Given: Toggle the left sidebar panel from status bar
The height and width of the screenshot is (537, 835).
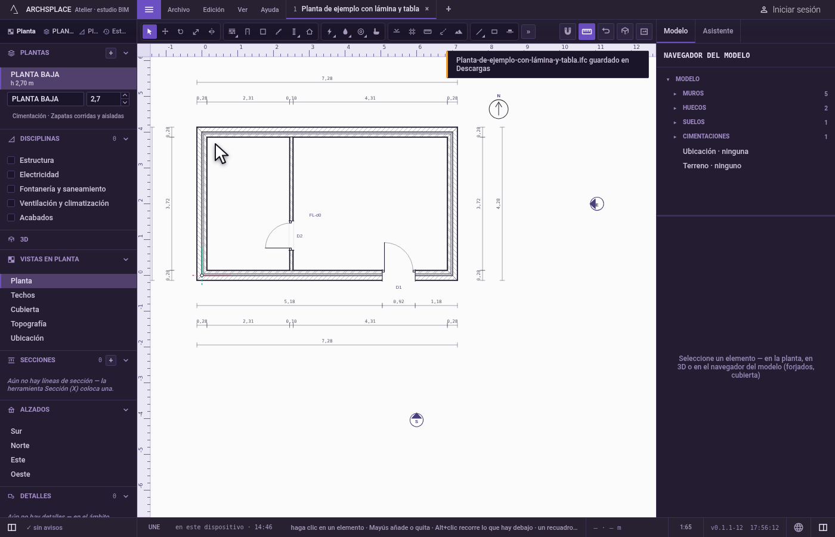Looking at the screenshot, I should 12,527.
